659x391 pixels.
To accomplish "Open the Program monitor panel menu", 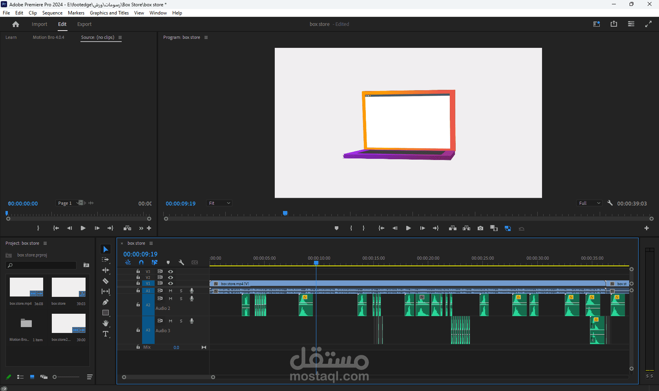I will coord(206,38).
